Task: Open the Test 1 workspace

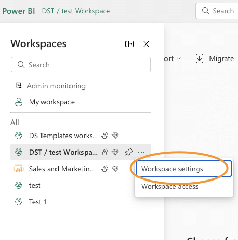Action: tap(38, 202)
